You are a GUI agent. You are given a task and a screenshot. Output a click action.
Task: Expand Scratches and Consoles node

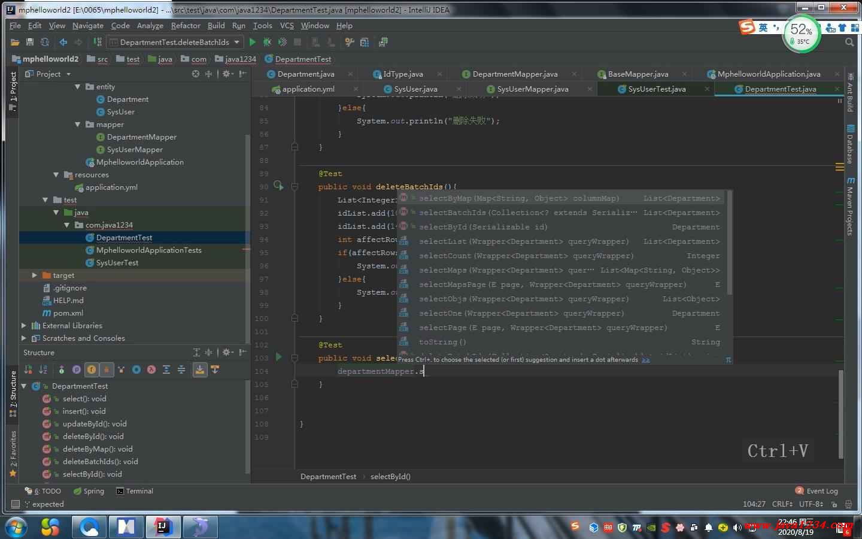23,338
